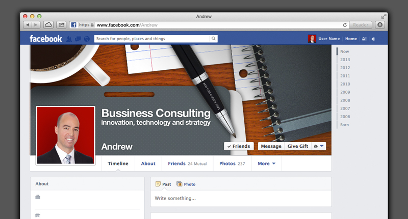Expand the More dropdown tab

[266, 163]
